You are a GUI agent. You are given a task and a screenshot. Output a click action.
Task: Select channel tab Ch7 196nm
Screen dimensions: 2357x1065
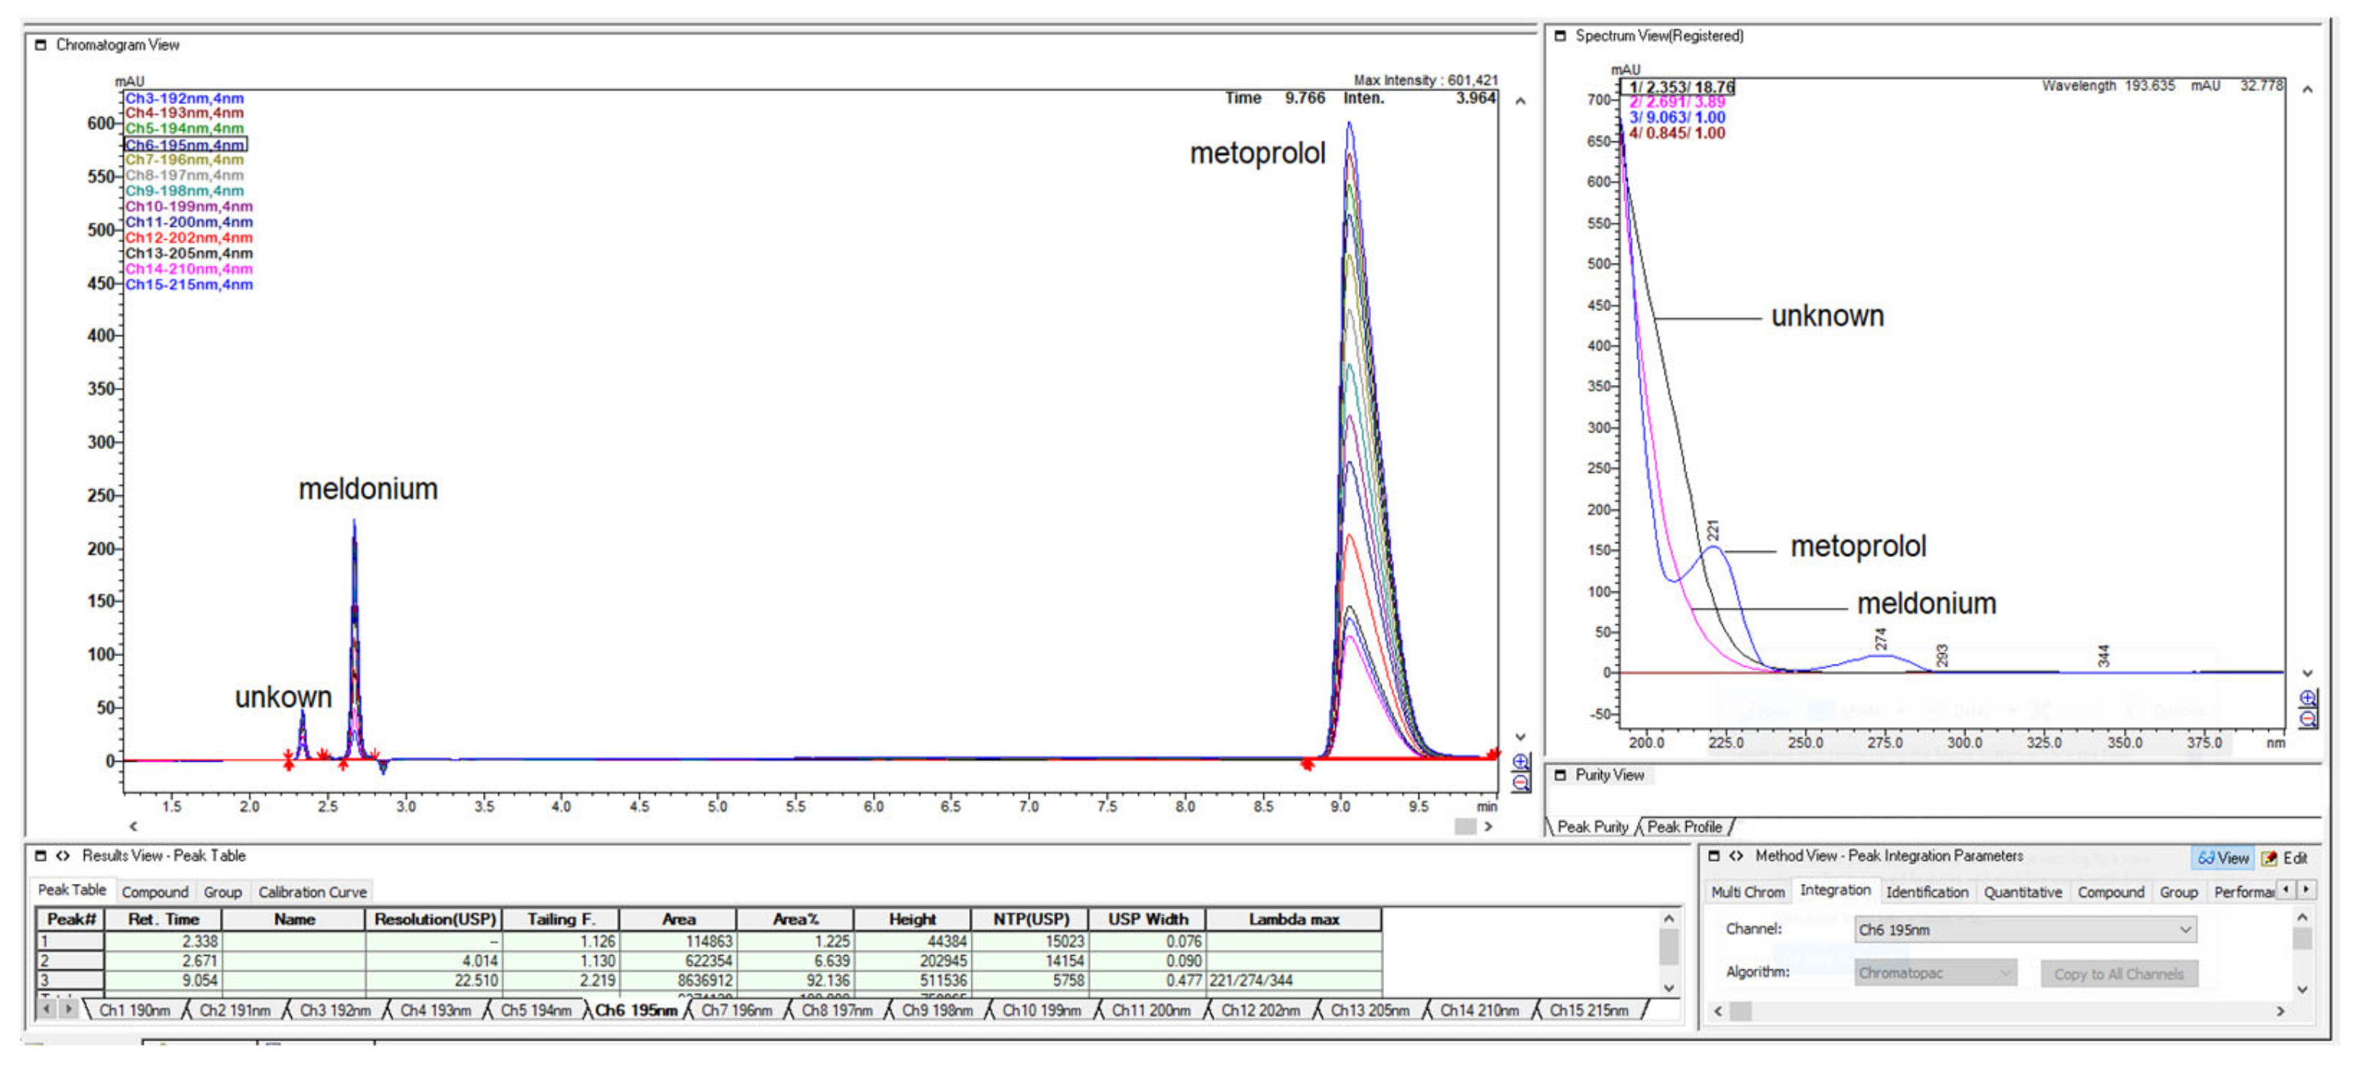(737, 1010)
